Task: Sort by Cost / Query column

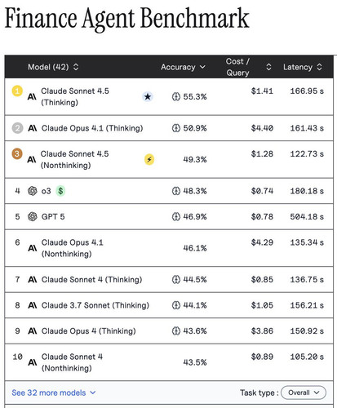Action: (x=248, y=67)
